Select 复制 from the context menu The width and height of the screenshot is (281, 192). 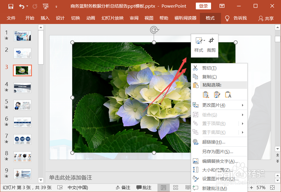pyautogui.click(x=209, y=77)
